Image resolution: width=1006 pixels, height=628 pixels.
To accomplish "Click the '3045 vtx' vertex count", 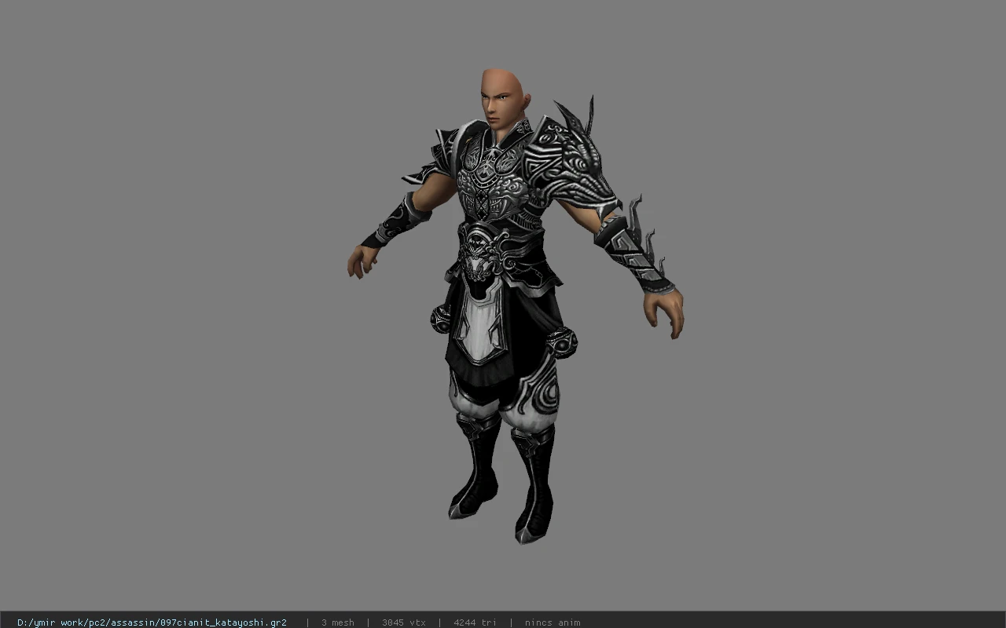I will tap(403, 623).
